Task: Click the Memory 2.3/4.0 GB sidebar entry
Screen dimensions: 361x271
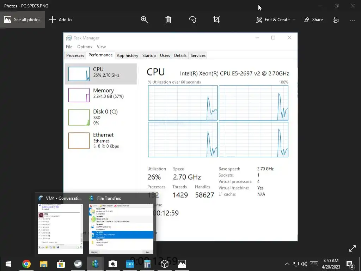Action: (x=101, y=95)
